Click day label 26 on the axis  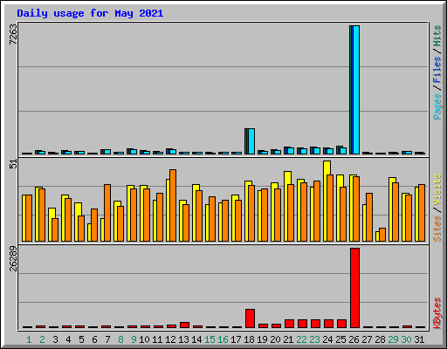click(x=354, y=339)
